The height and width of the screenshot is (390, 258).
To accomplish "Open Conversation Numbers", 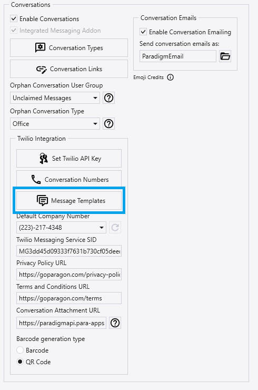I will click(69, 179).
